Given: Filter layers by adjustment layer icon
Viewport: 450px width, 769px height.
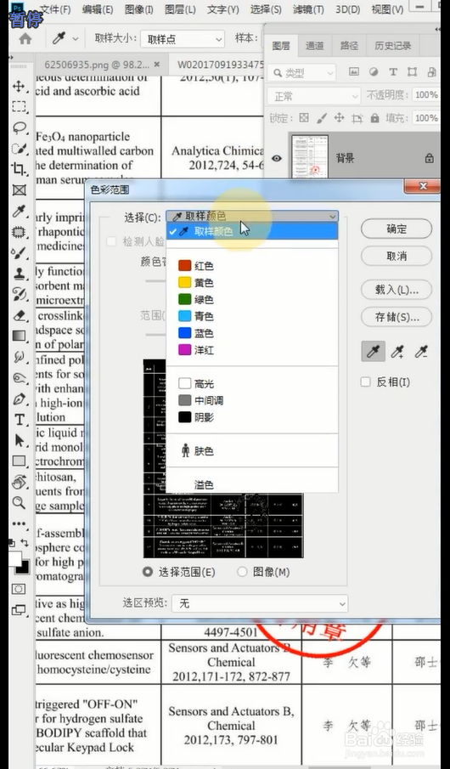Looking at the screenshot, I should pyautogui.click(x=374, y=72).
